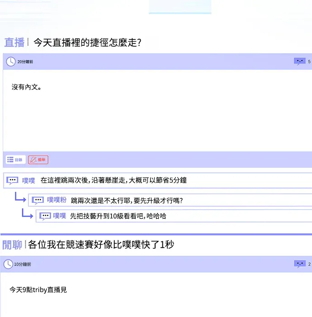Click speech bubble icon on 噗噗粉's reply
This screenshot has width=312, height=317.
click(38, 200)
